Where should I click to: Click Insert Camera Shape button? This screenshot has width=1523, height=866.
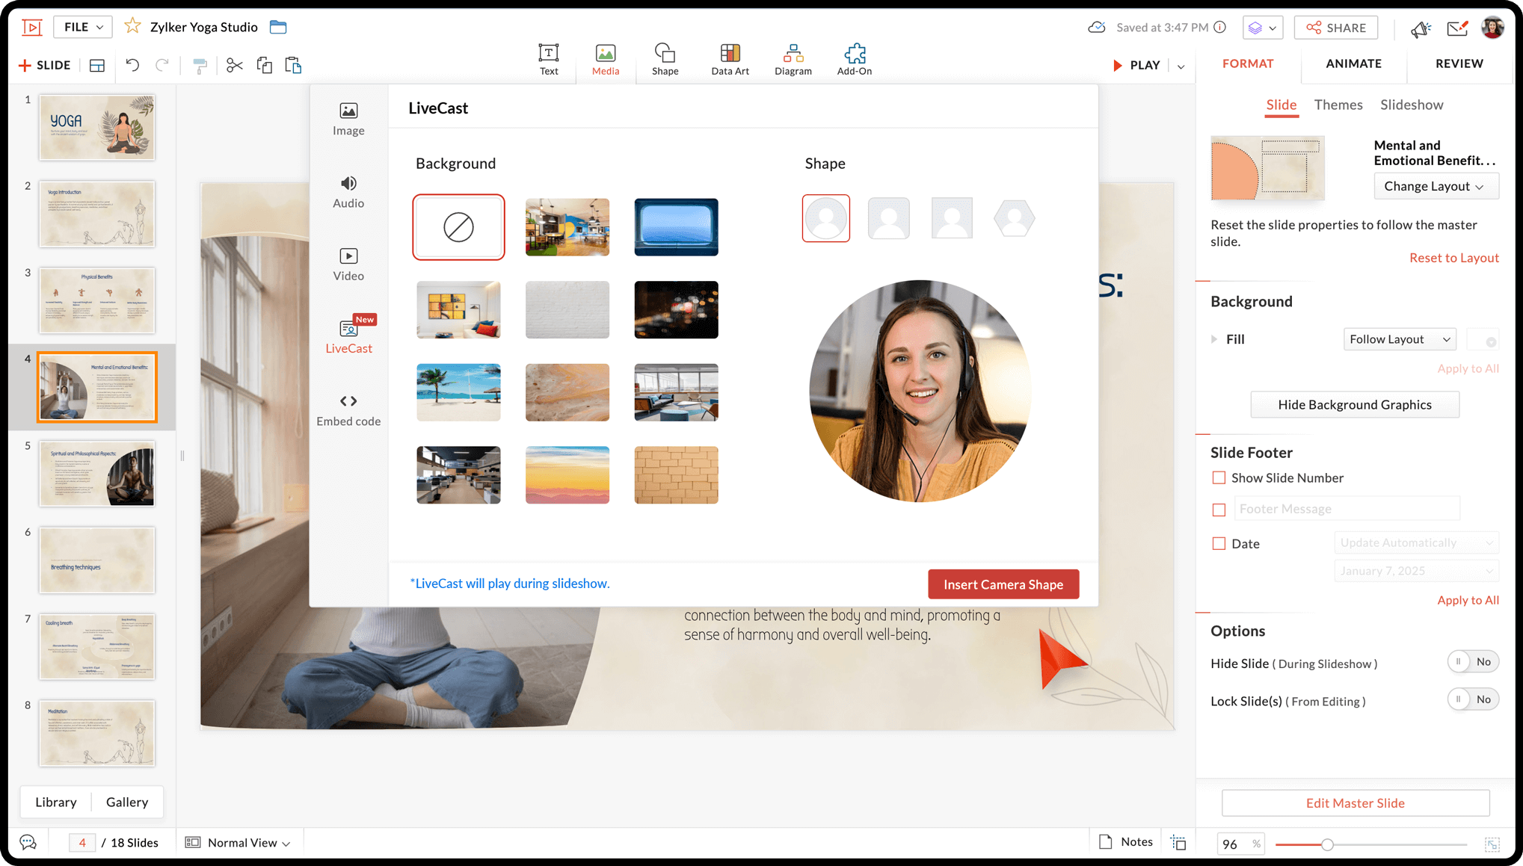[x=1003, y=584]
